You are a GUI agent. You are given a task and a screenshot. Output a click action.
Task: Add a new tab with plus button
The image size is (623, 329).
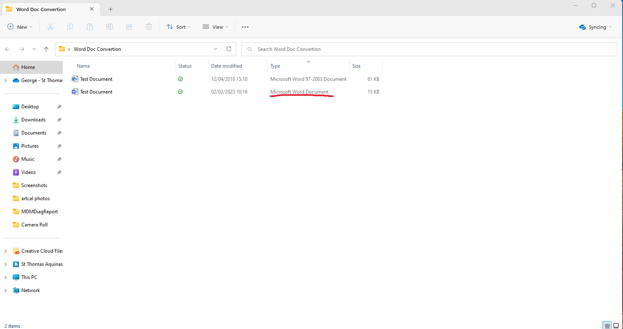point(110,9)
